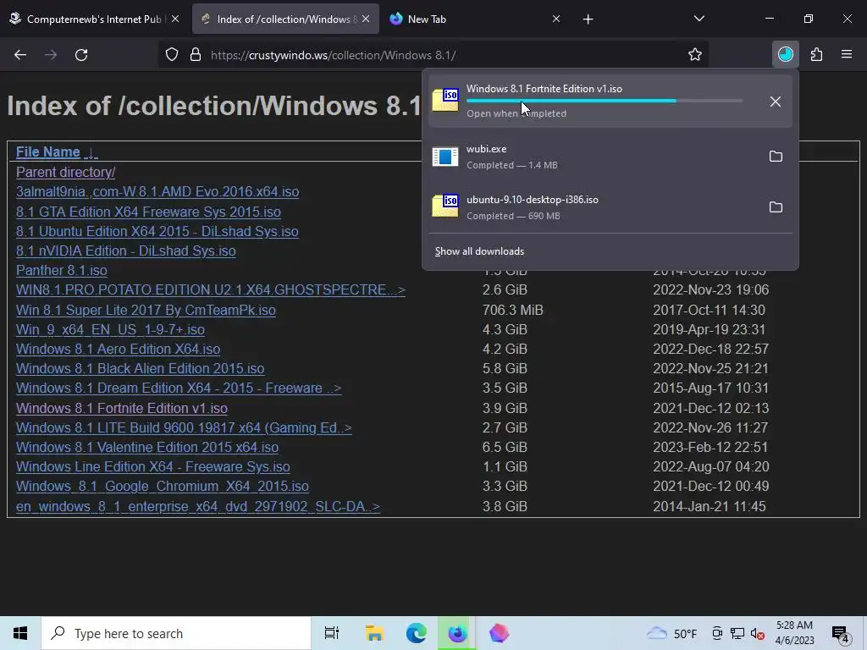Open Task View from taskbar
The image size is (867, 650).
(332, 633)
